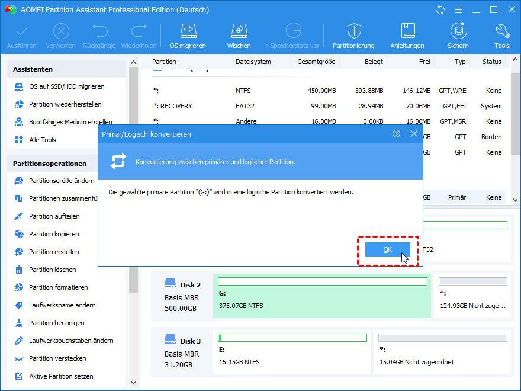The width and height of the screenshot is (521, 391).
Task: Close the Primär/Logisch konvertieren dialog
Action: pos(414,134)
